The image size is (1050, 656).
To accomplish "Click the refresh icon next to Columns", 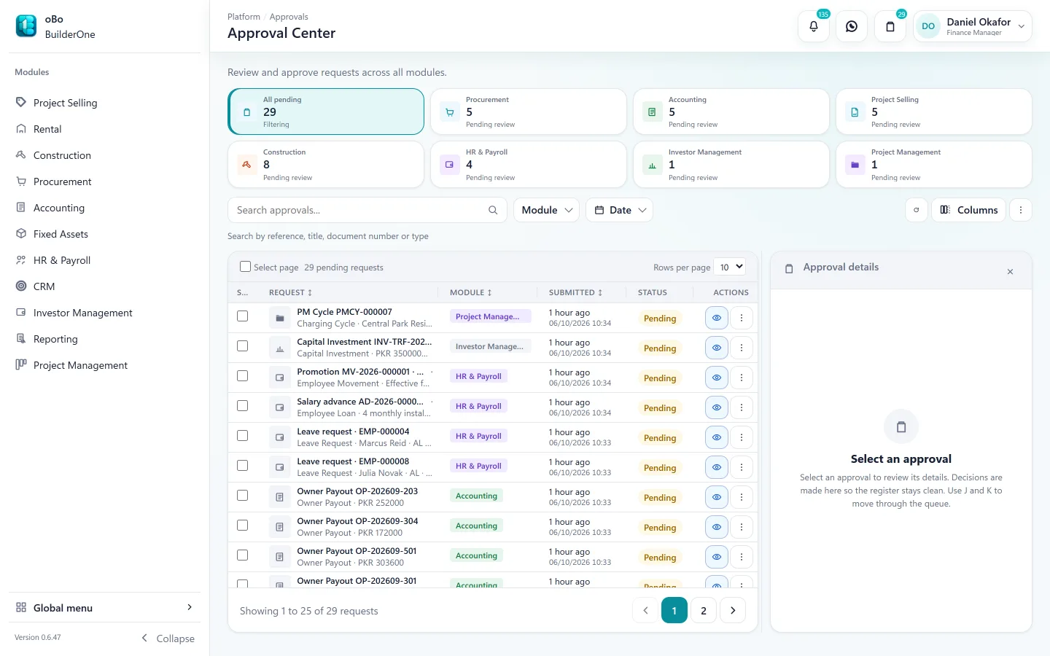I will click(917, 210).
